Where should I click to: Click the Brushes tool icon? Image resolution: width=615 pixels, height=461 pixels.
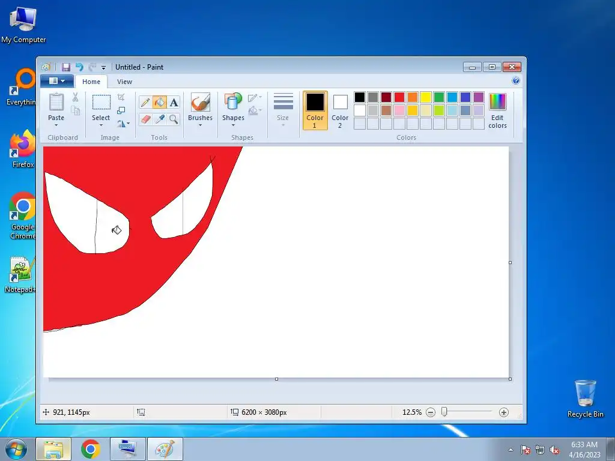pos(200,102)
